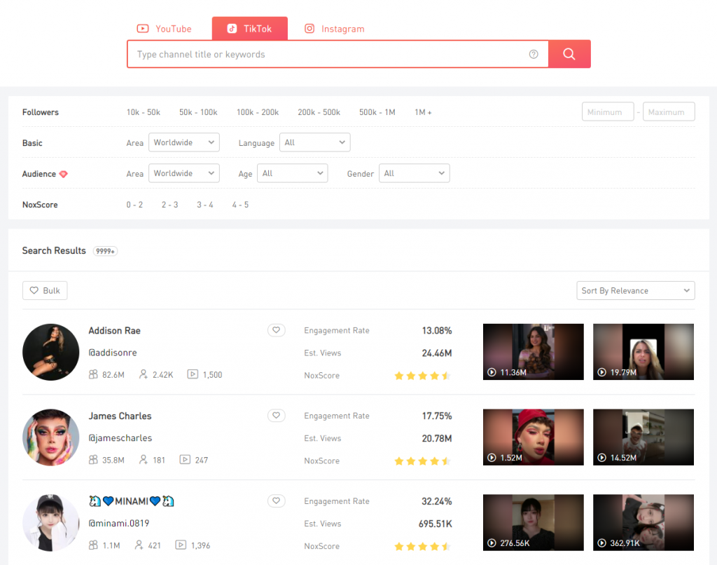
Task: Click MINAMI's 32.24% engagement rate
Action: [437, 501]
